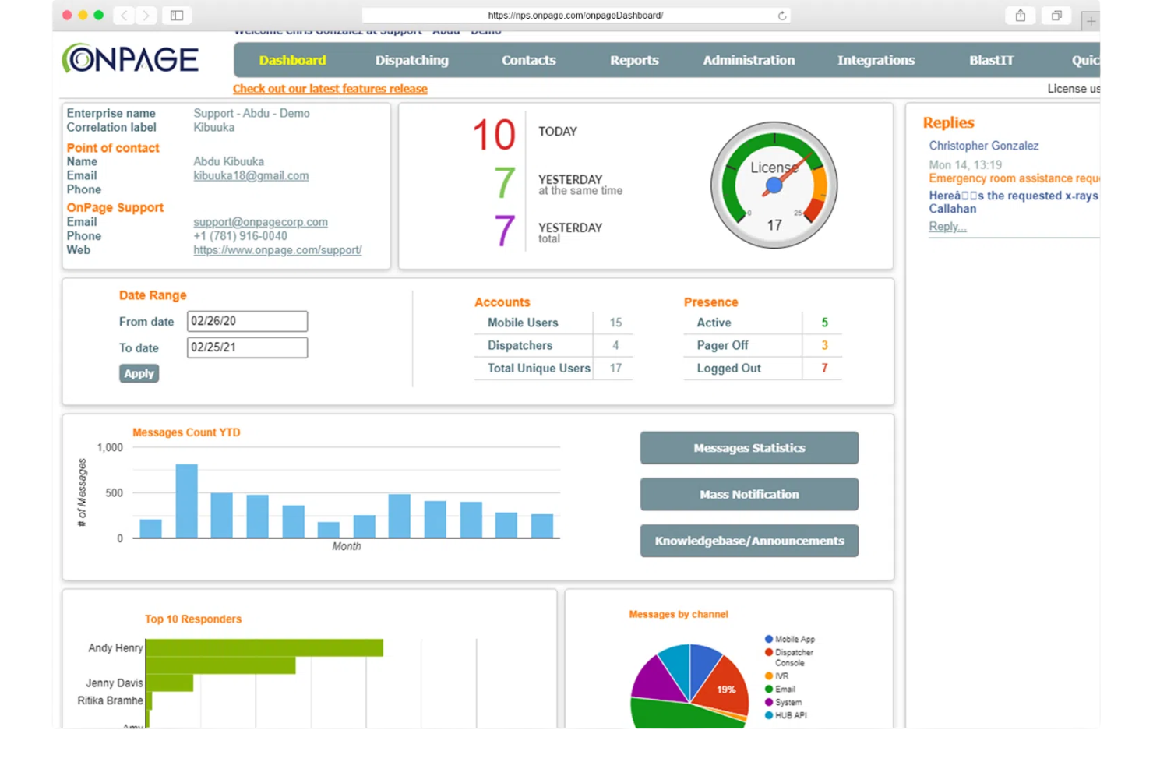This screenshot has height=769, width=1153.
Task: Switch to the Dispatching tab
Action: (412, 60)
